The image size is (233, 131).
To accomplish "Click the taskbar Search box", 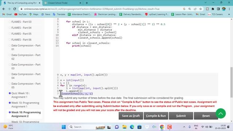I will 87,127.
